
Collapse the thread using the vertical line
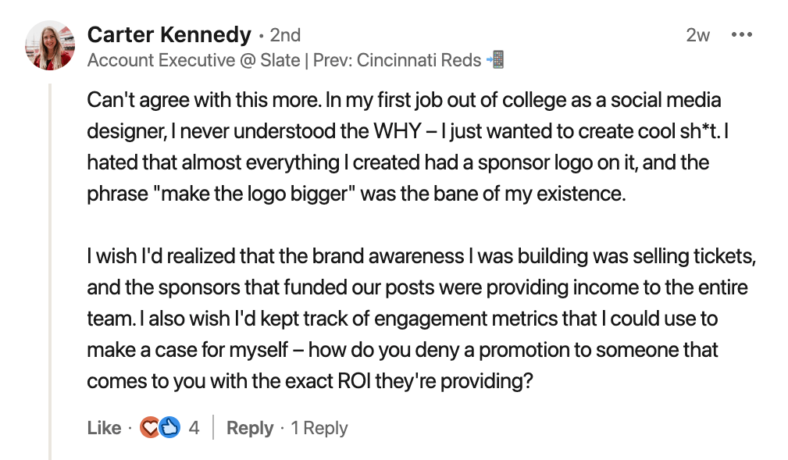tap(52, 273)
